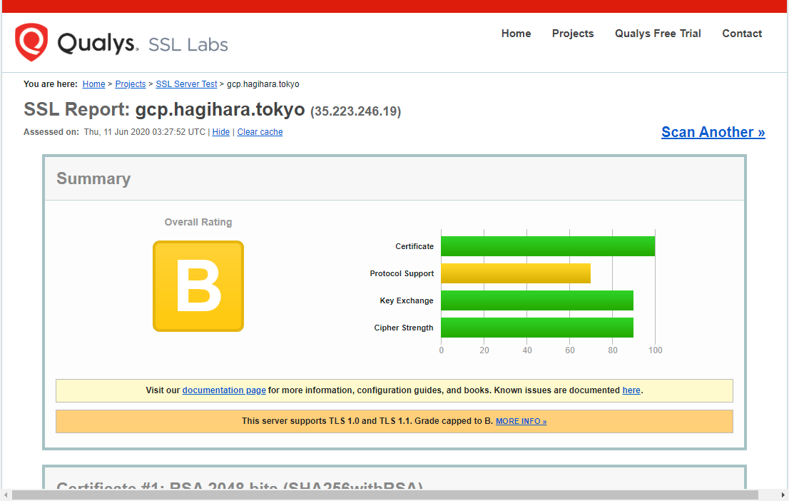The width and height of the screenshot is (789, 501).
Task: Click the scrollbar left arrow
Action: click(x=5, y=495)
